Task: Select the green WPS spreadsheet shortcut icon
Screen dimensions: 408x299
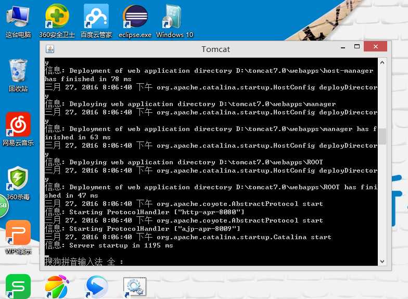Action: (x=18, y=287)
